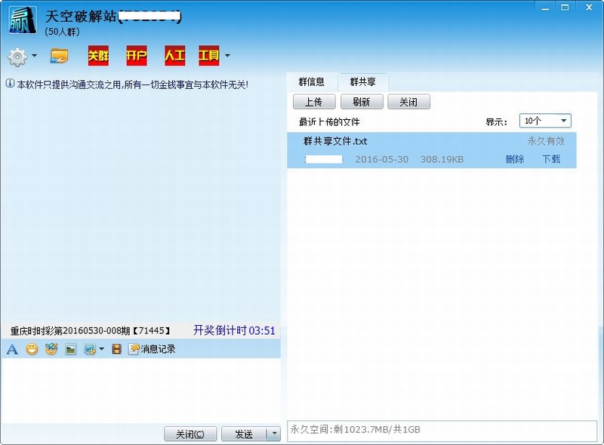Click the 关群 red button

click(98, 56)
